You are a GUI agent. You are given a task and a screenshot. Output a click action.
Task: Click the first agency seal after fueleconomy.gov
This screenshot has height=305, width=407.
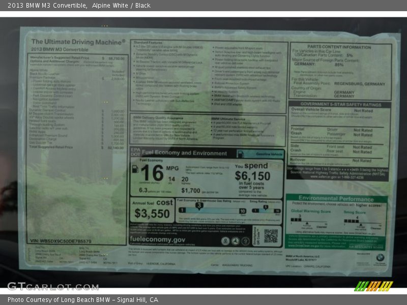click(x=225, y=241)
